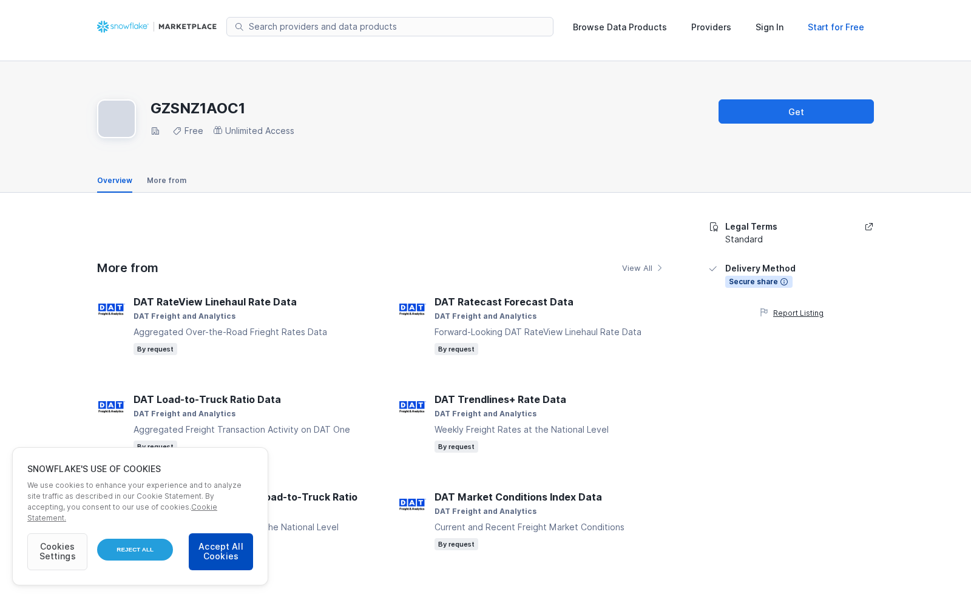Click the info icon on Secure share
The image size is (971, 606).
(x=784, y=282)
